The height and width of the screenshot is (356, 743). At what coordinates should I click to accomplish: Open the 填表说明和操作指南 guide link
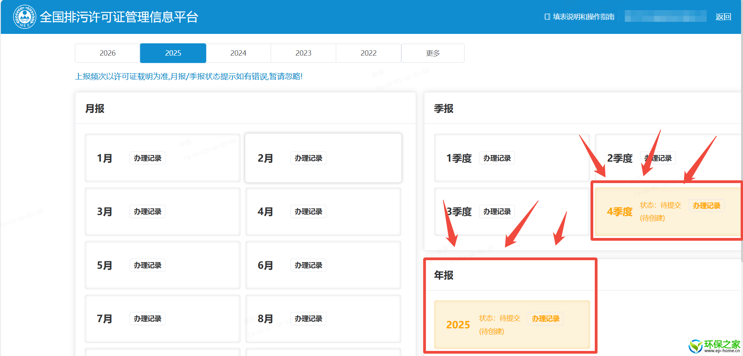click(x=580, y=17)
